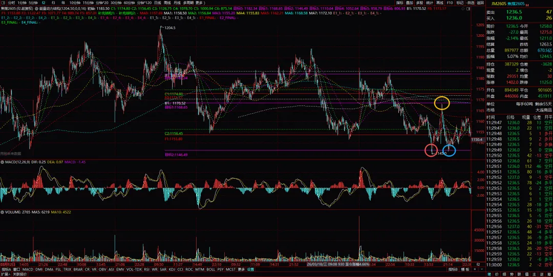553x277 pixels.
Task: Click the 标记 mark button
Action: click(x=460, y=3)
